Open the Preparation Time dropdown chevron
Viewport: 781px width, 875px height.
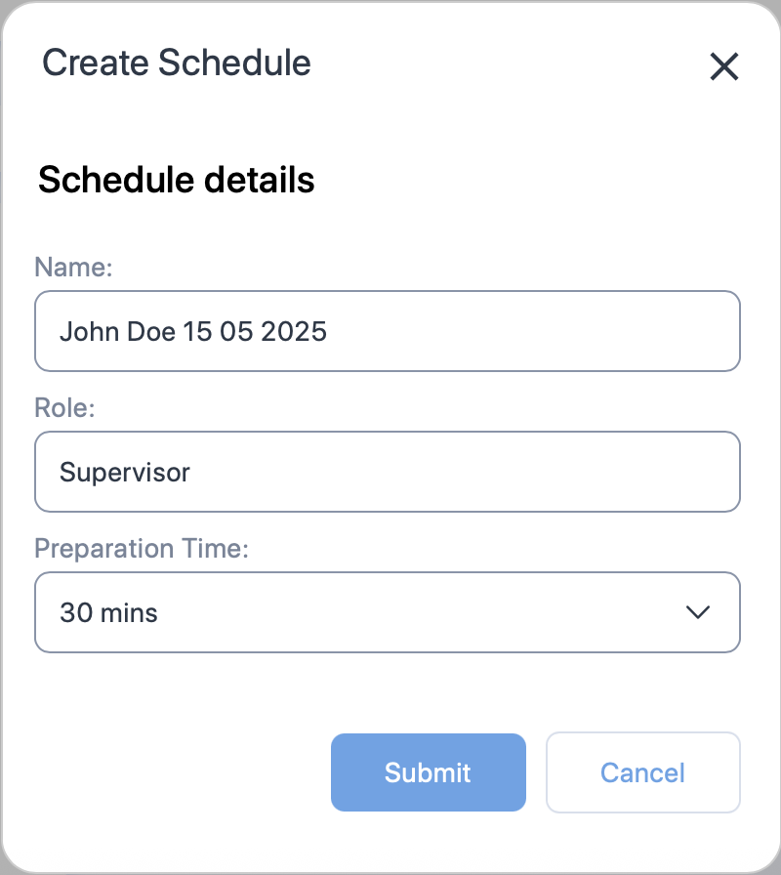click(x=697, y=612)
